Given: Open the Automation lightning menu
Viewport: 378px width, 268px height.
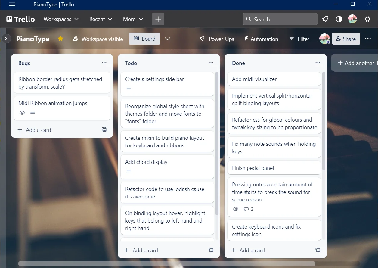Looking at the screenshot, I should 261,39.
